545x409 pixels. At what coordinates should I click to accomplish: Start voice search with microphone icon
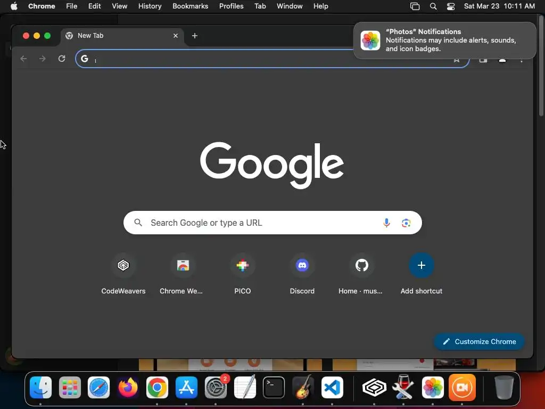click(386, 223)
